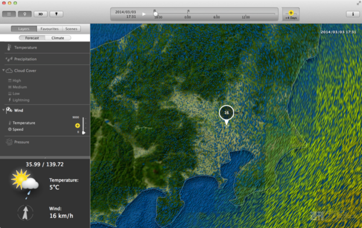Switch to Forecast mode
The image size is (362, 228).
coord(32,38)
